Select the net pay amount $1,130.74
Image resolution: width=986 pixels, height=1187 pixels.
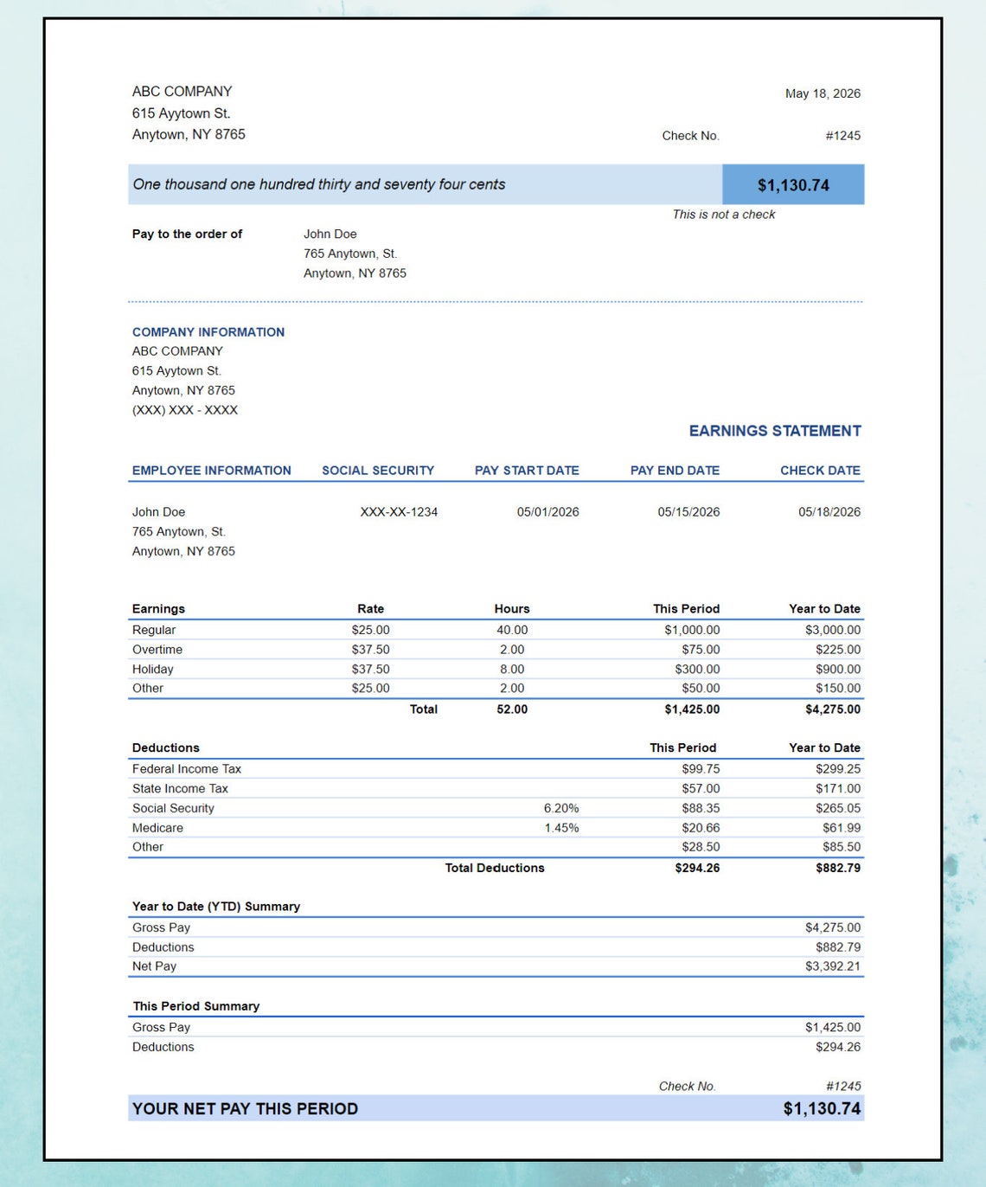792,184
